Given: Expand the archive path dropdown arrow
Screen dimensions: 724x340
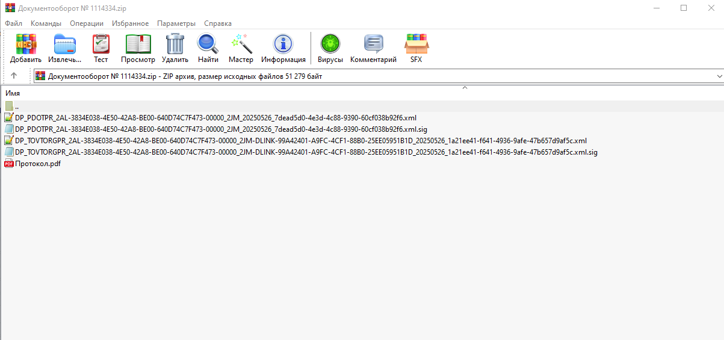Looking at the screenshot, I should tap(719, 76).
